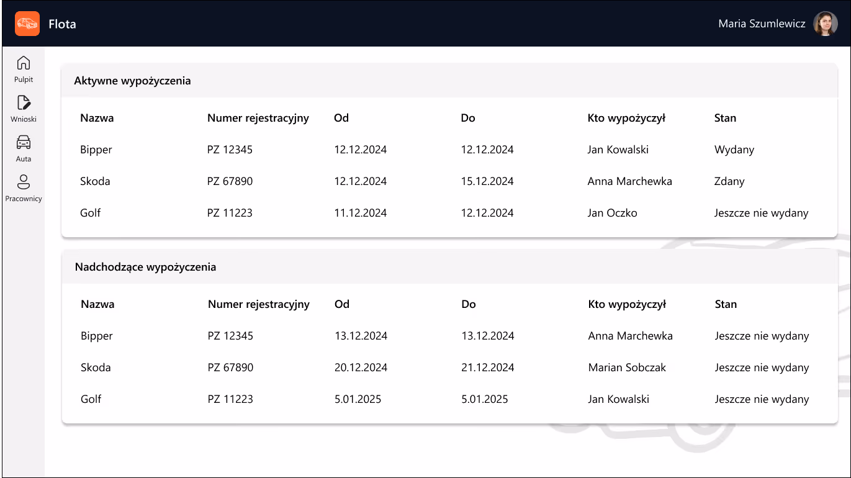
Task: Click Kto wypożyczył header in Nadchodzące wypożyczenia
Action: [627, 304]
